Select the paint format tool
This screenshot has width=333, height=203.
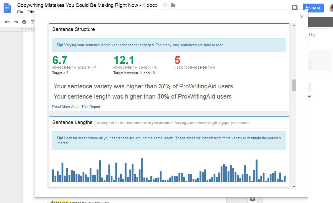[32, 22]
